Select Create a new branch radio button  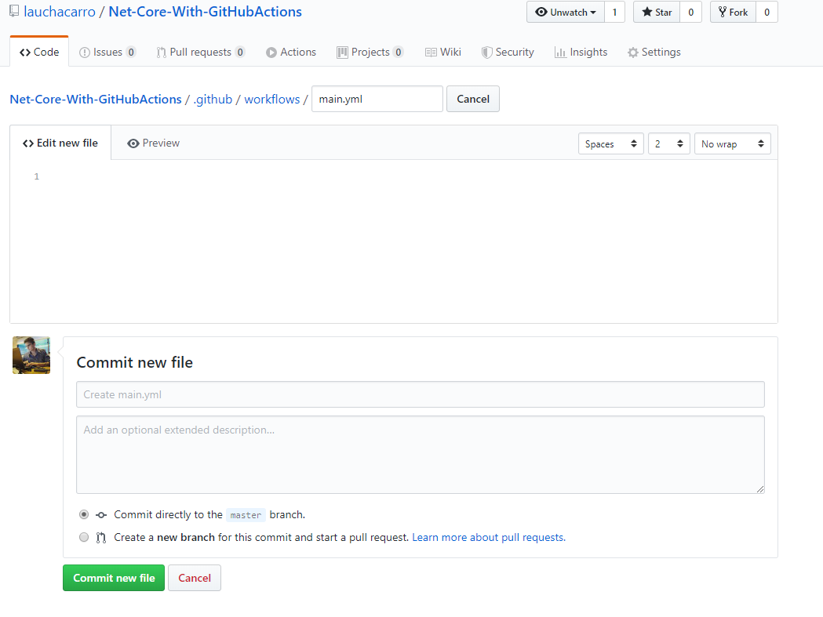coord(84,537)
